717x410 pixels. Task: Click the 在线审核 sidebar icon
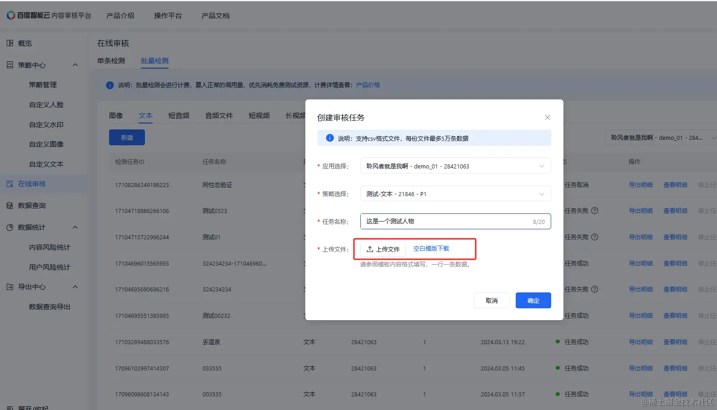10,184
